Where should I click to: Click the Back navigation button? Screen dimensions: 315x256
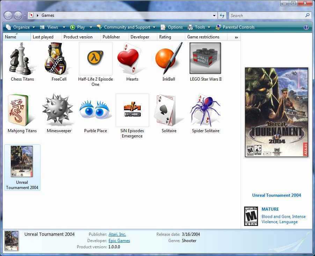pos(8,15)
